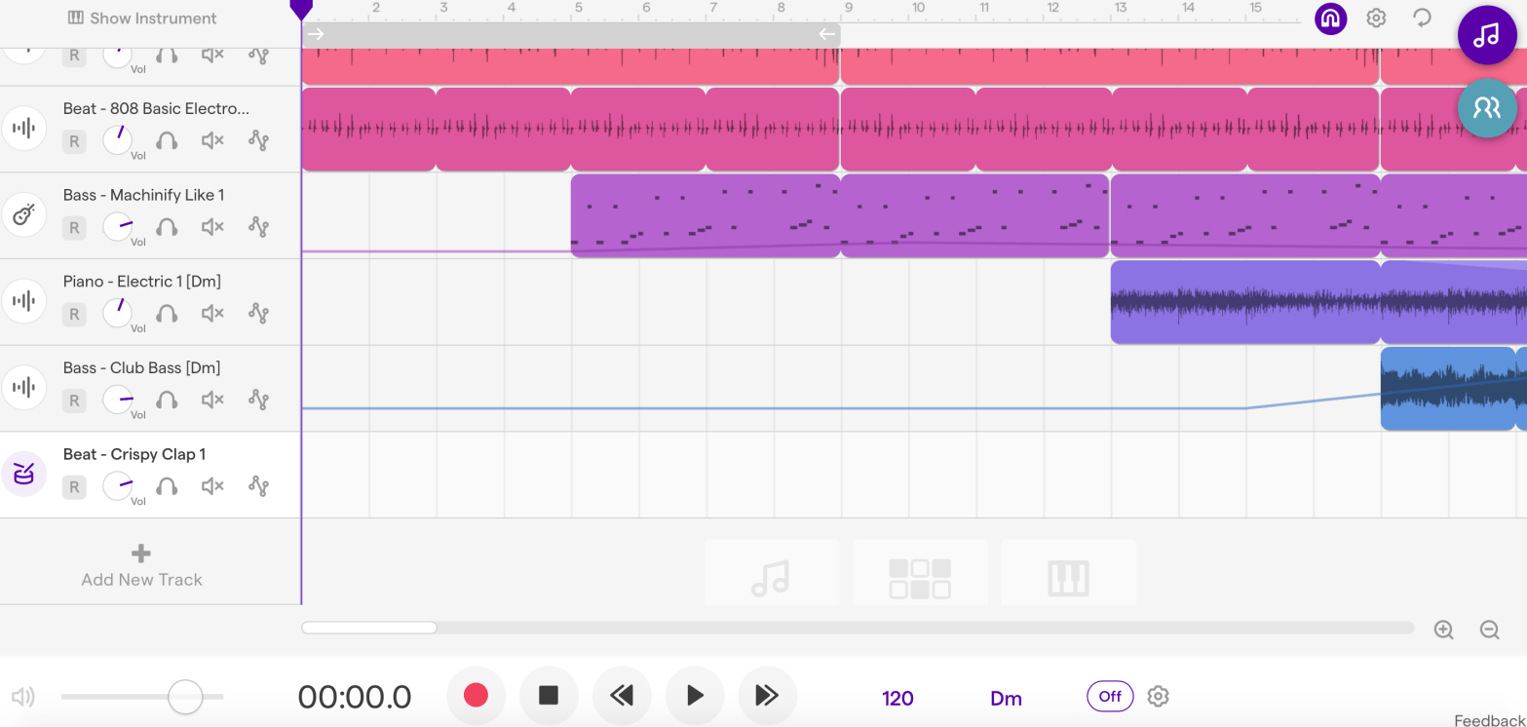Open the timeline settings gear

point(1376,19)
